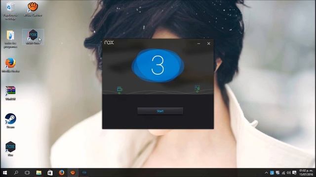
Task: Minimize the Nox launcher window
Action: click(x=198, y=44)
